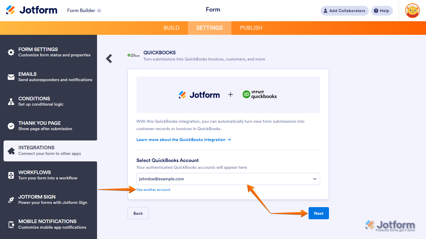The width and height of the screenshot is (426, 239).
Task: Click the Mobile Notifications phone icon
Action: (x=11, y=225)
